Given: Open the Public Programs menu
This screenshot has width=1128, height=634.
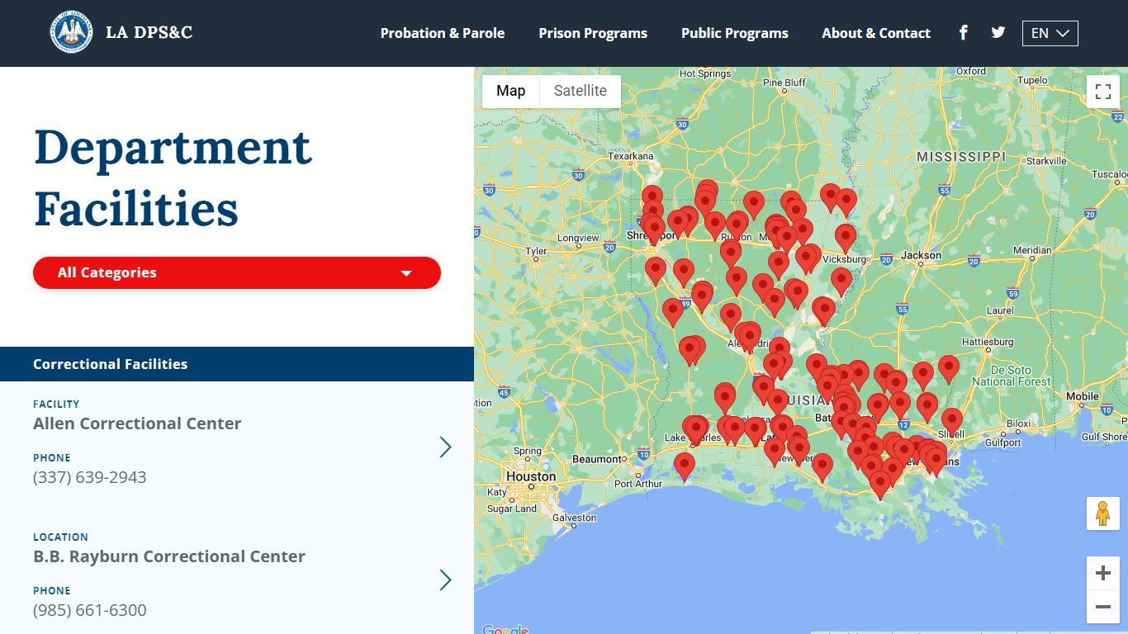Looking at the screenshot, I should pos(735,33).
